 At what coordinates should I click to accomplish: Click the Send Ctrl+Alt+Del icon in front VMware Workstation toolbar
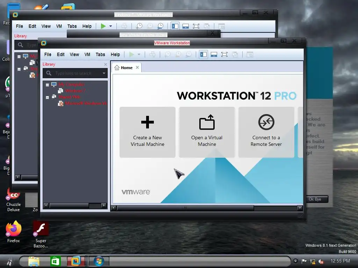tap(152, 54)
